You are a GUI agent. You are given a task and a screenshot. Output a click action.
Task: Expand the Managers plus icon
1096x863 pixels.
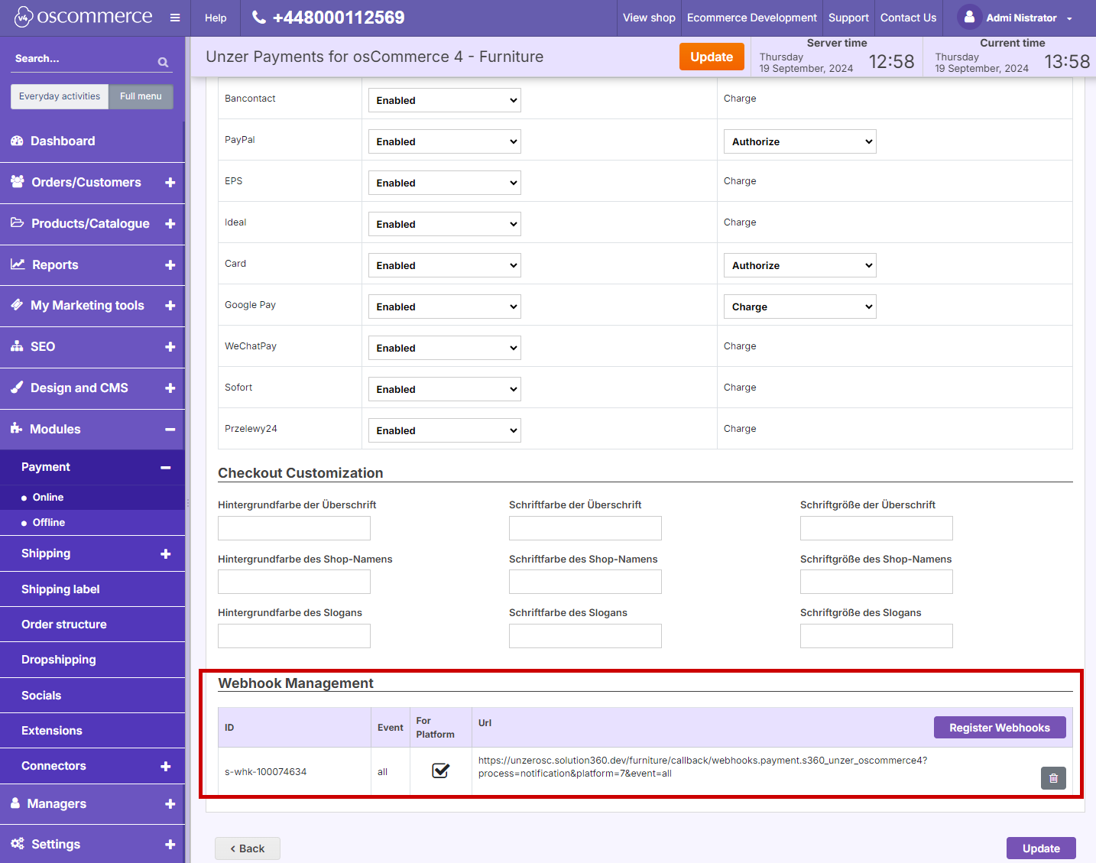(170, 804)
